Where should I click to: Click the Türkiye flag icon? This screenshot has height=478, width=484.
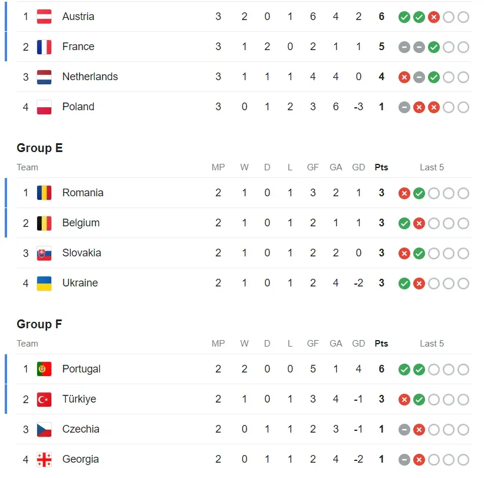coord(44,399)
